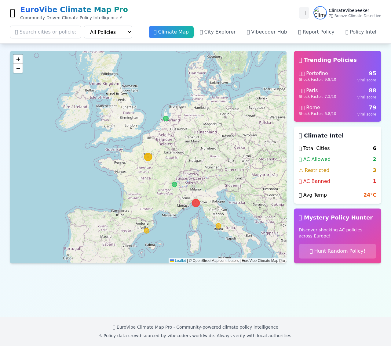
Task: Click the London label on the map
Action: [131, 125]
